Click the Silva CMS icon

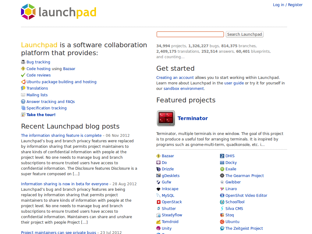pos(222,208)
